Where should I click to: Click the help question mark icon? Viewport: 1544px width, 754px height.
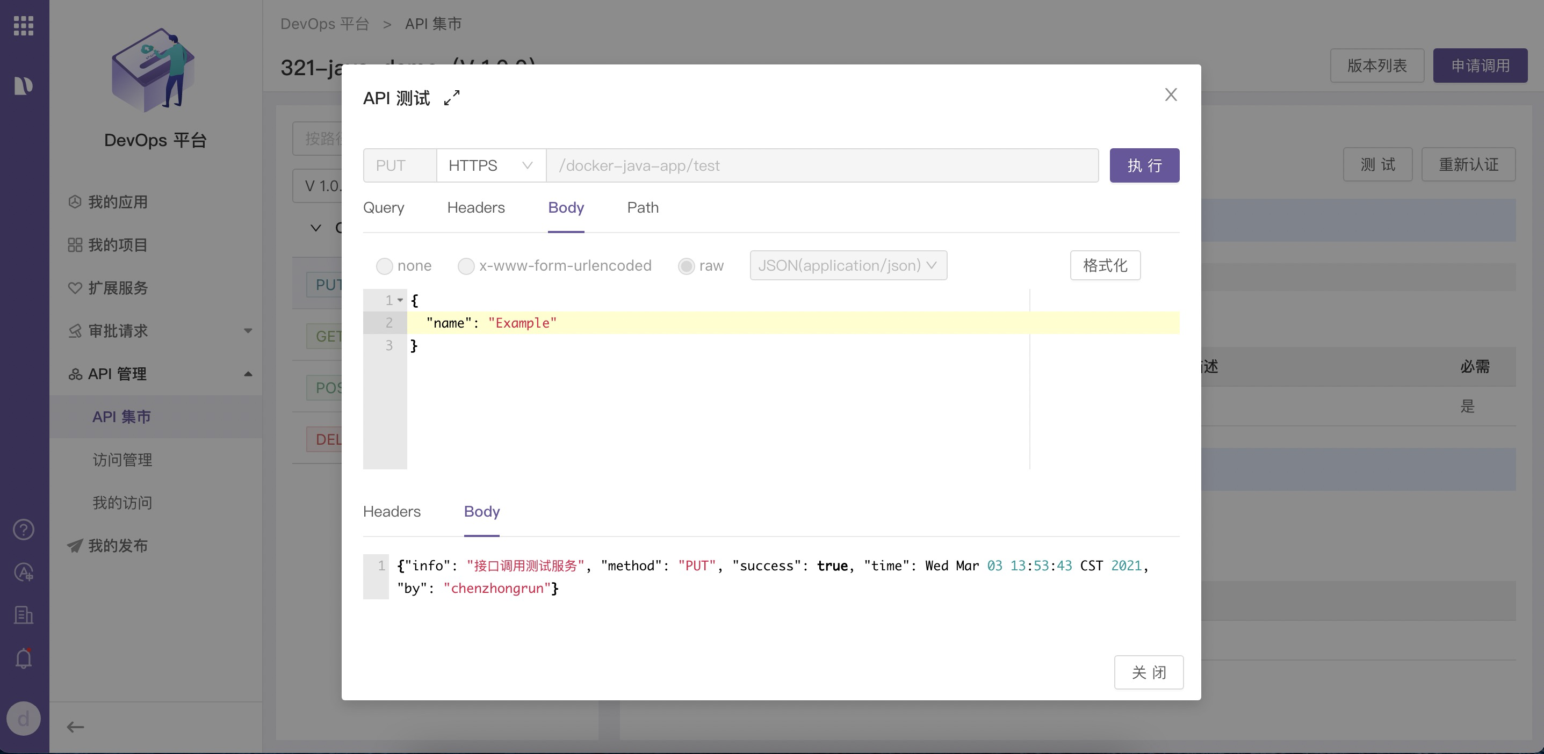24,529
